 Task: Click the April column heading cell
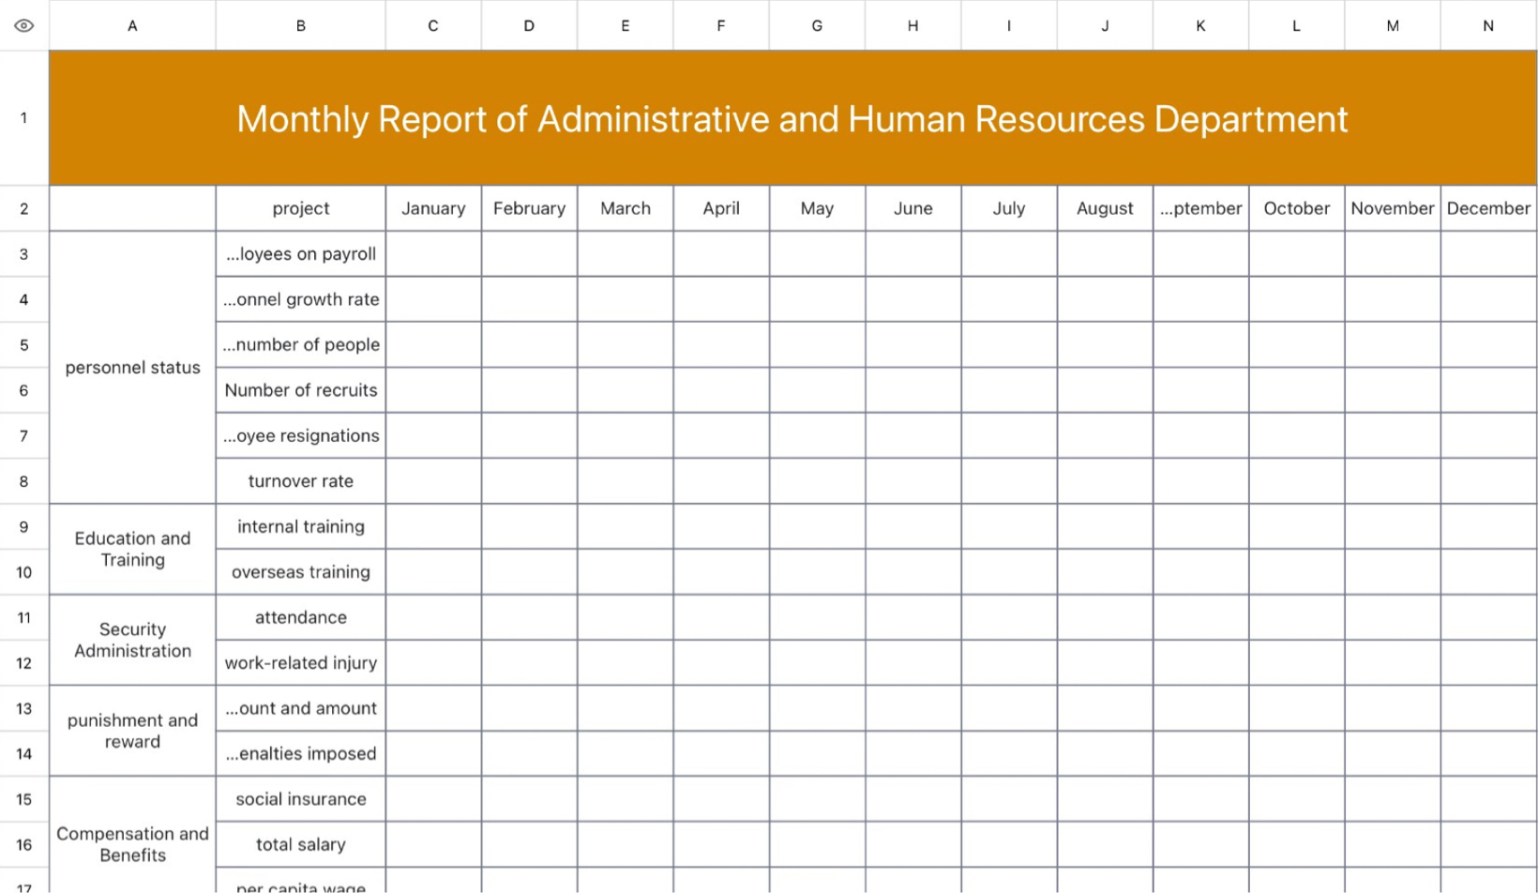coord(721,208)
